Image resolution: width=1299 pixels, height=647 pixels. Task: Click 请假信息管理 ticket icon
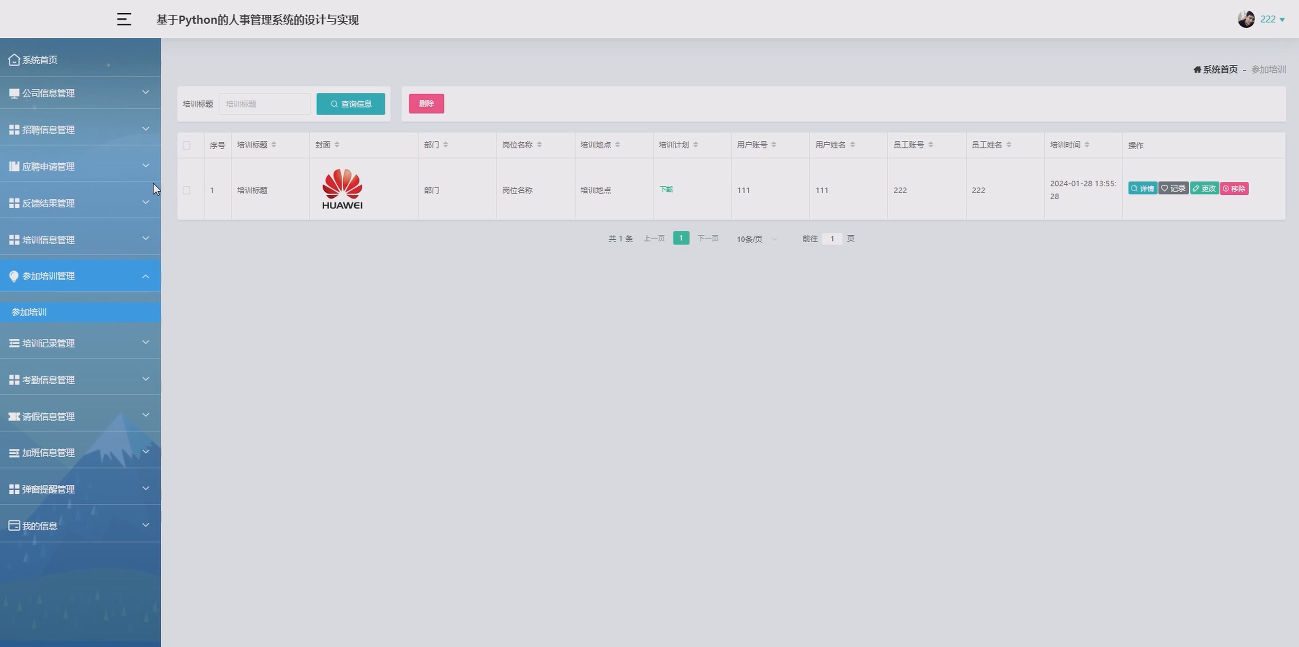[x=14, y=416]
